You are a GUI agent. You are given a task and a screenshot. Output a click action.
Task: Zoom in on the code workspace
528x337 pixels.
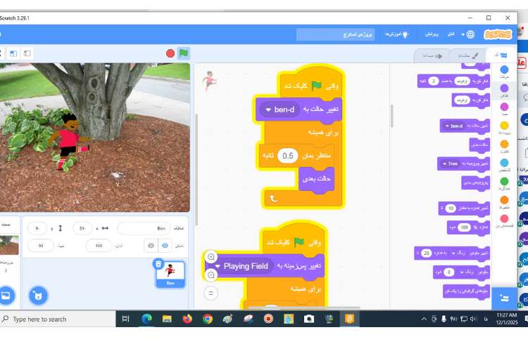[211, 258]
